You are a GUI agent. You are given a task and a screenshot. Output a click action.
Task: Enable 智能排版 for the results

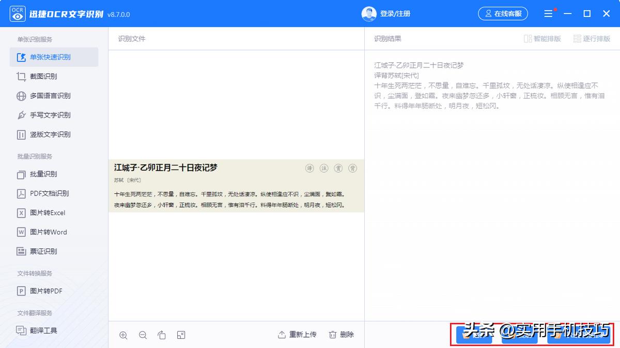click(541, 38)
